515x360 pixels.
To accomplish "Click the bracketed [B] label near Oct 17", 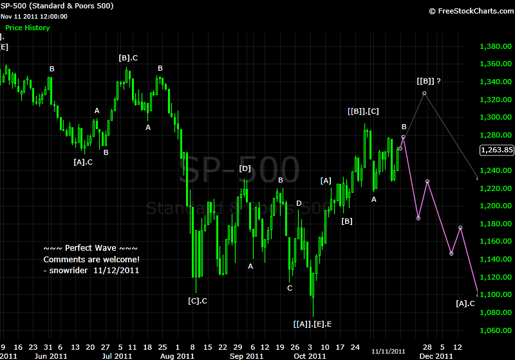I will [x=347, y=221].
